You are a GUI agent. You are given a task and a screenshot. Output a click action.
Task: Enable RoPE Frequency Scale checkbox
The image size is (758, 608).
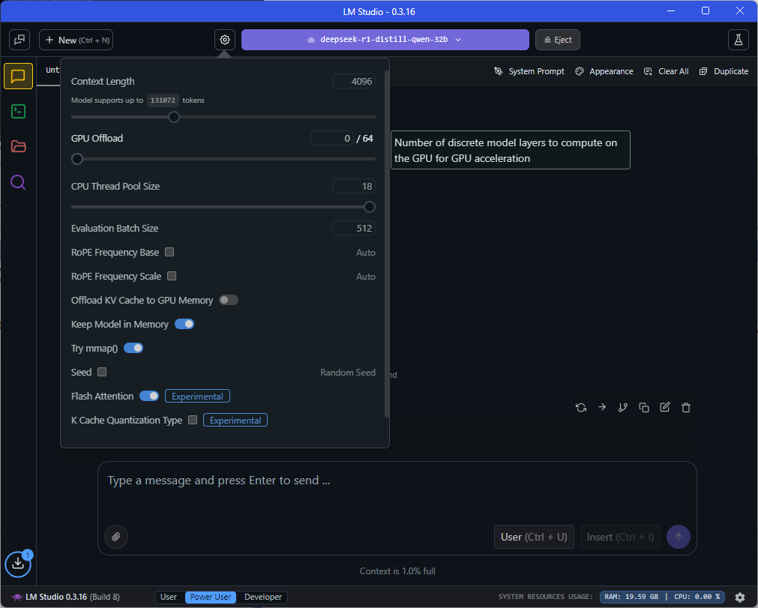[172, 276]
